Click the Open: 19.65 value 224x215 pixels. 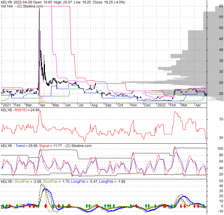click(42, 2)
